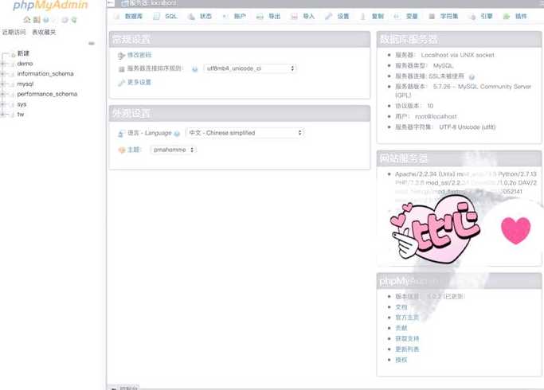The width and height of the screenshot is (544, 390).
Task: Open the 插件 tab
Action: point(515,16)
